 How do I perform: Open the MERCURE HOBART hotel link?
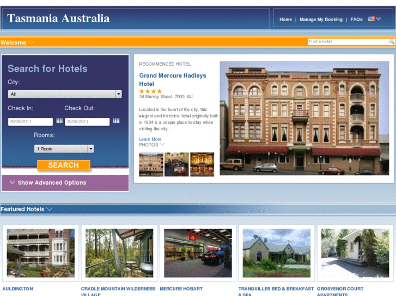click(x=181, y=289)
